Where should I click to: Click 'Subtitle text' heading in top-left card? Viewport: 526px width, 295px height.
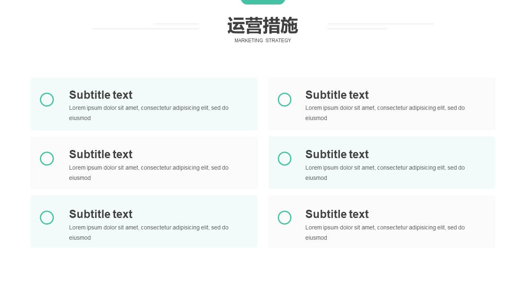pyautogui.click(x=101, y=95)
